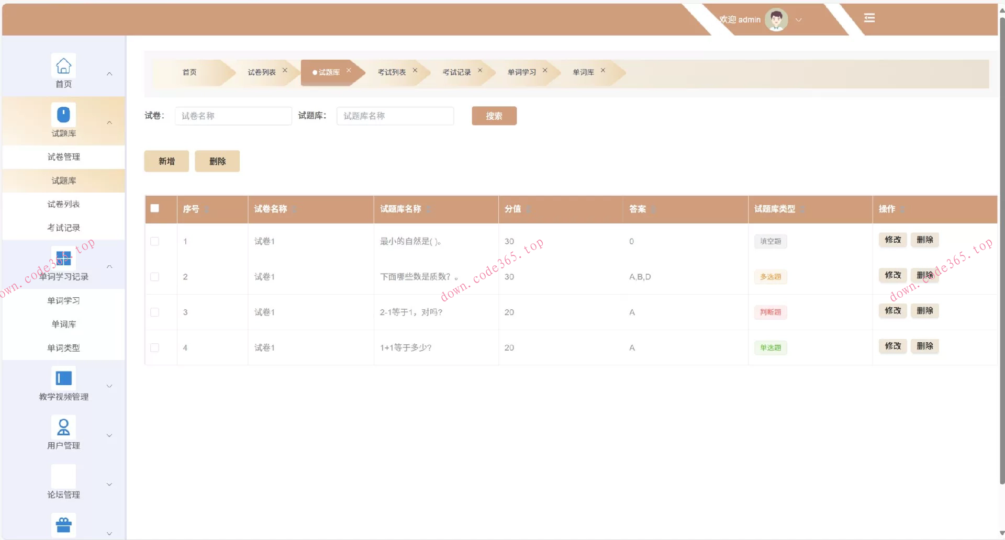Open the admin avatar picture
The image size is (1005, 540).
click(776, 19)
